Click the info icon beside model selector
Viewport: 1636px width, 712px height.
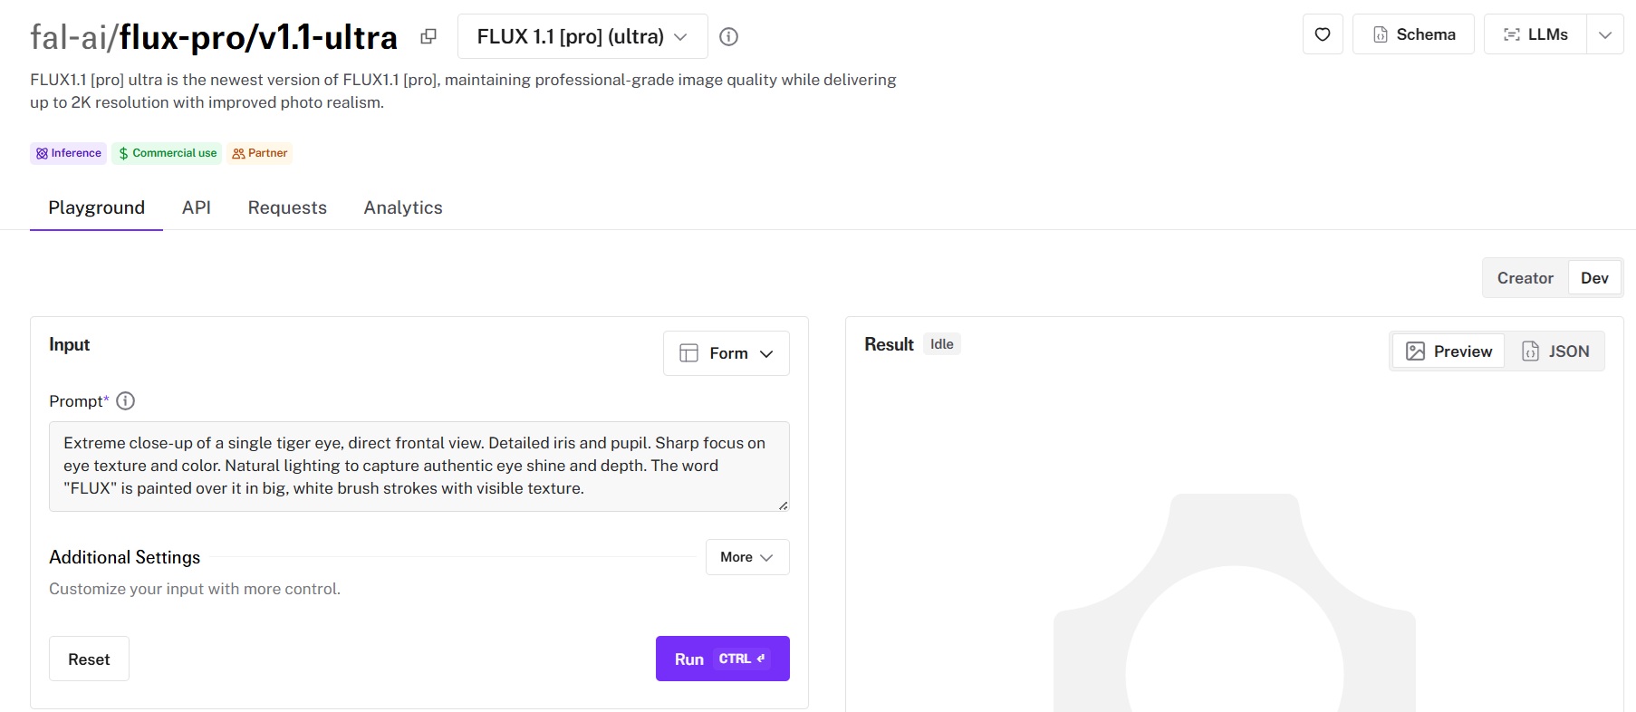(728, 36)
